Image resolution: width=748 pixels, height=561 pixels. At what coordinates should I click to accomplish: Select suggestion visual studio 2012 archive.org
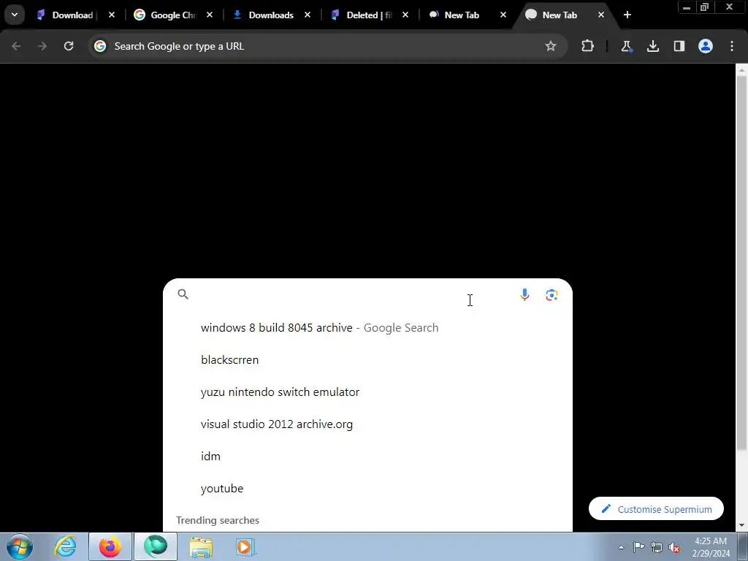[367, 424]
